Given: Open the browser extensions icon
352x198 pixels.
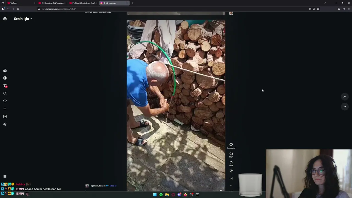Looking at the screenshot, I should tap(344, 9).
